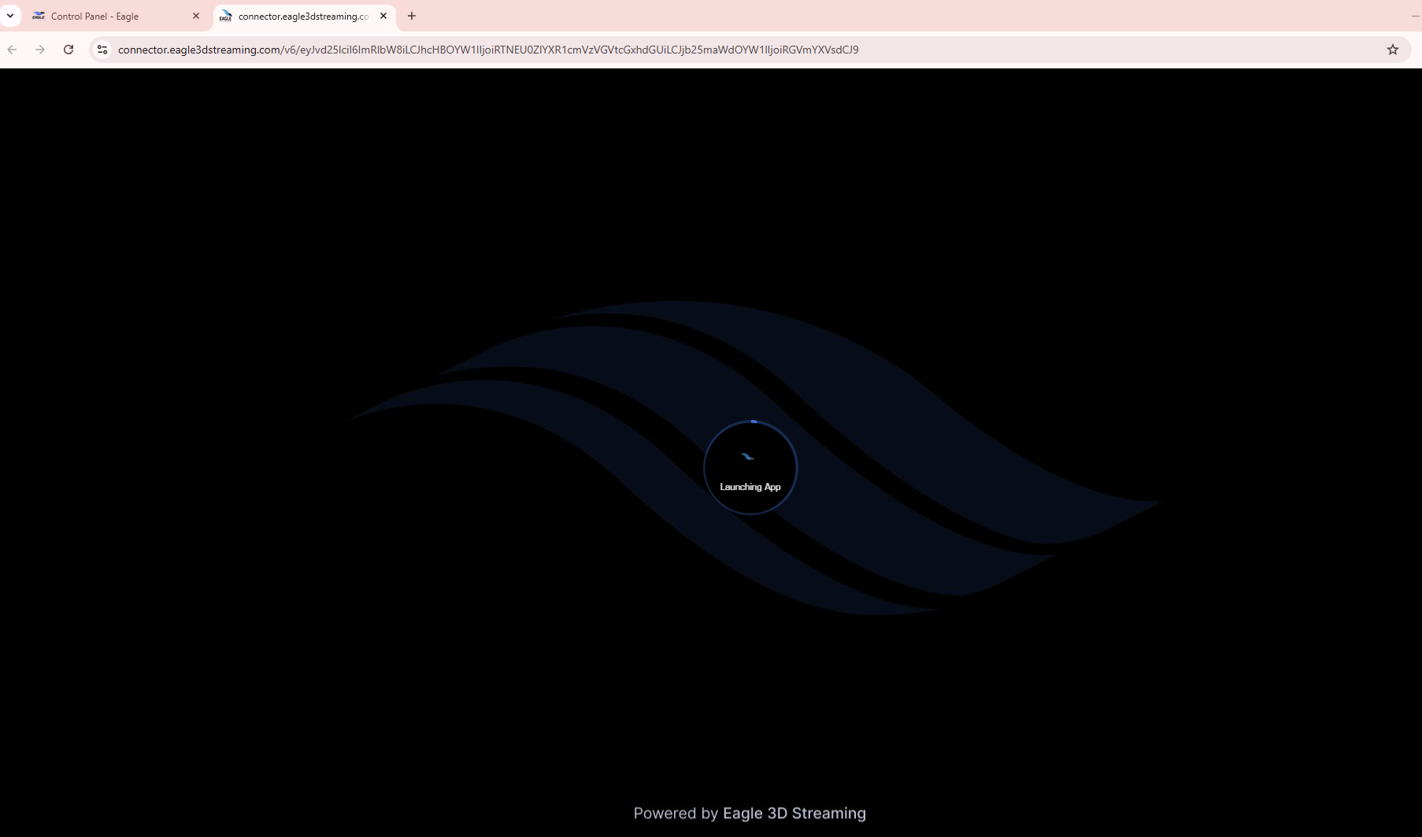Click the Launching App text label
Image resolution: width=1422 pixels, height=837 pixels.
point(750,486)
